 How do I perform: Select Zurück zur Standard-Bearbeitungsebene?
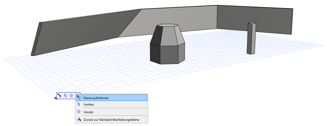[x=111, y=120]
